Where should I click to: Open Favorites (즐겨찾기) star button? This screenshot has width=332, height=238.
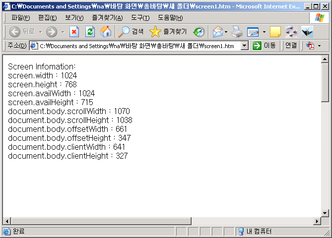click(168, 32)
